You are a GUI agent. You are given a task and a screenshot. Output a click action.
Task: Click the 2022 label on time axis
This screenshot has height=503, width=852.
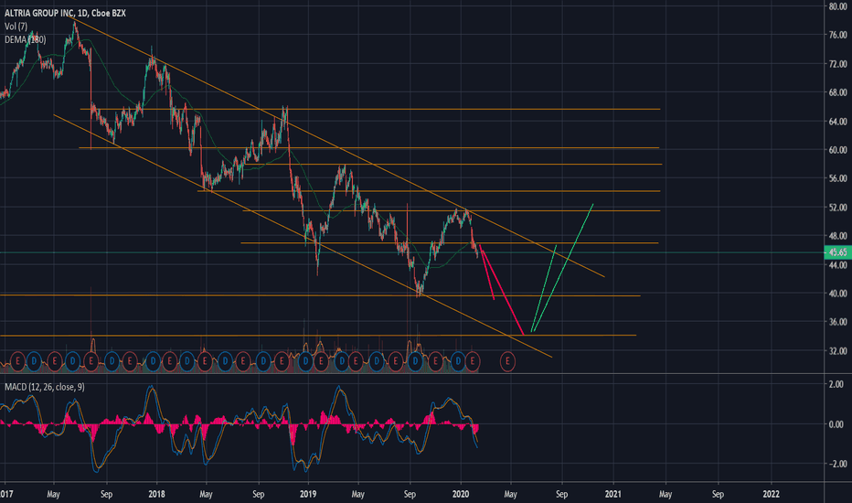771,494
